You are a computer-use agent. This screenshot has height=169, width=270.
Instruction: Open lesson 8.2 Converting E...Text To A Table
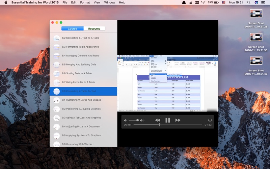[x=83, y=38]
